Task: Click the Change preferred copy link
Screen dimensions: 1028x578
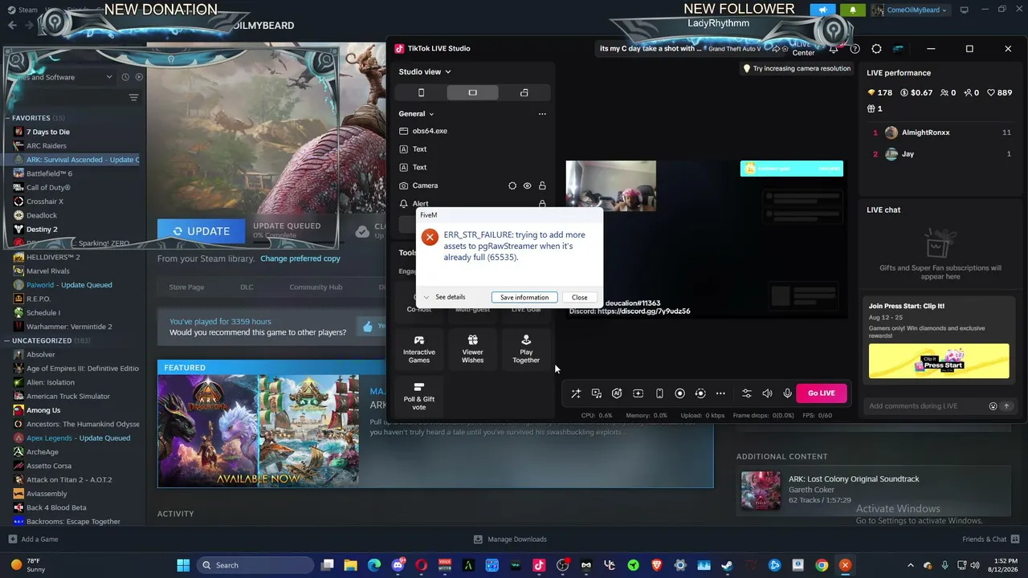Action: tap(300, 258)
